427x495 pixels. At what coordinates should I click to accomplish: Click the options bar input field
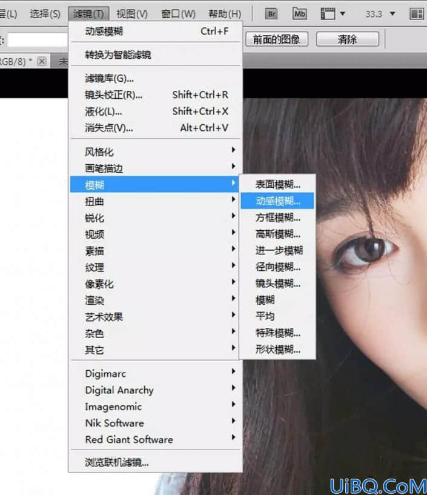click(38, 40)
